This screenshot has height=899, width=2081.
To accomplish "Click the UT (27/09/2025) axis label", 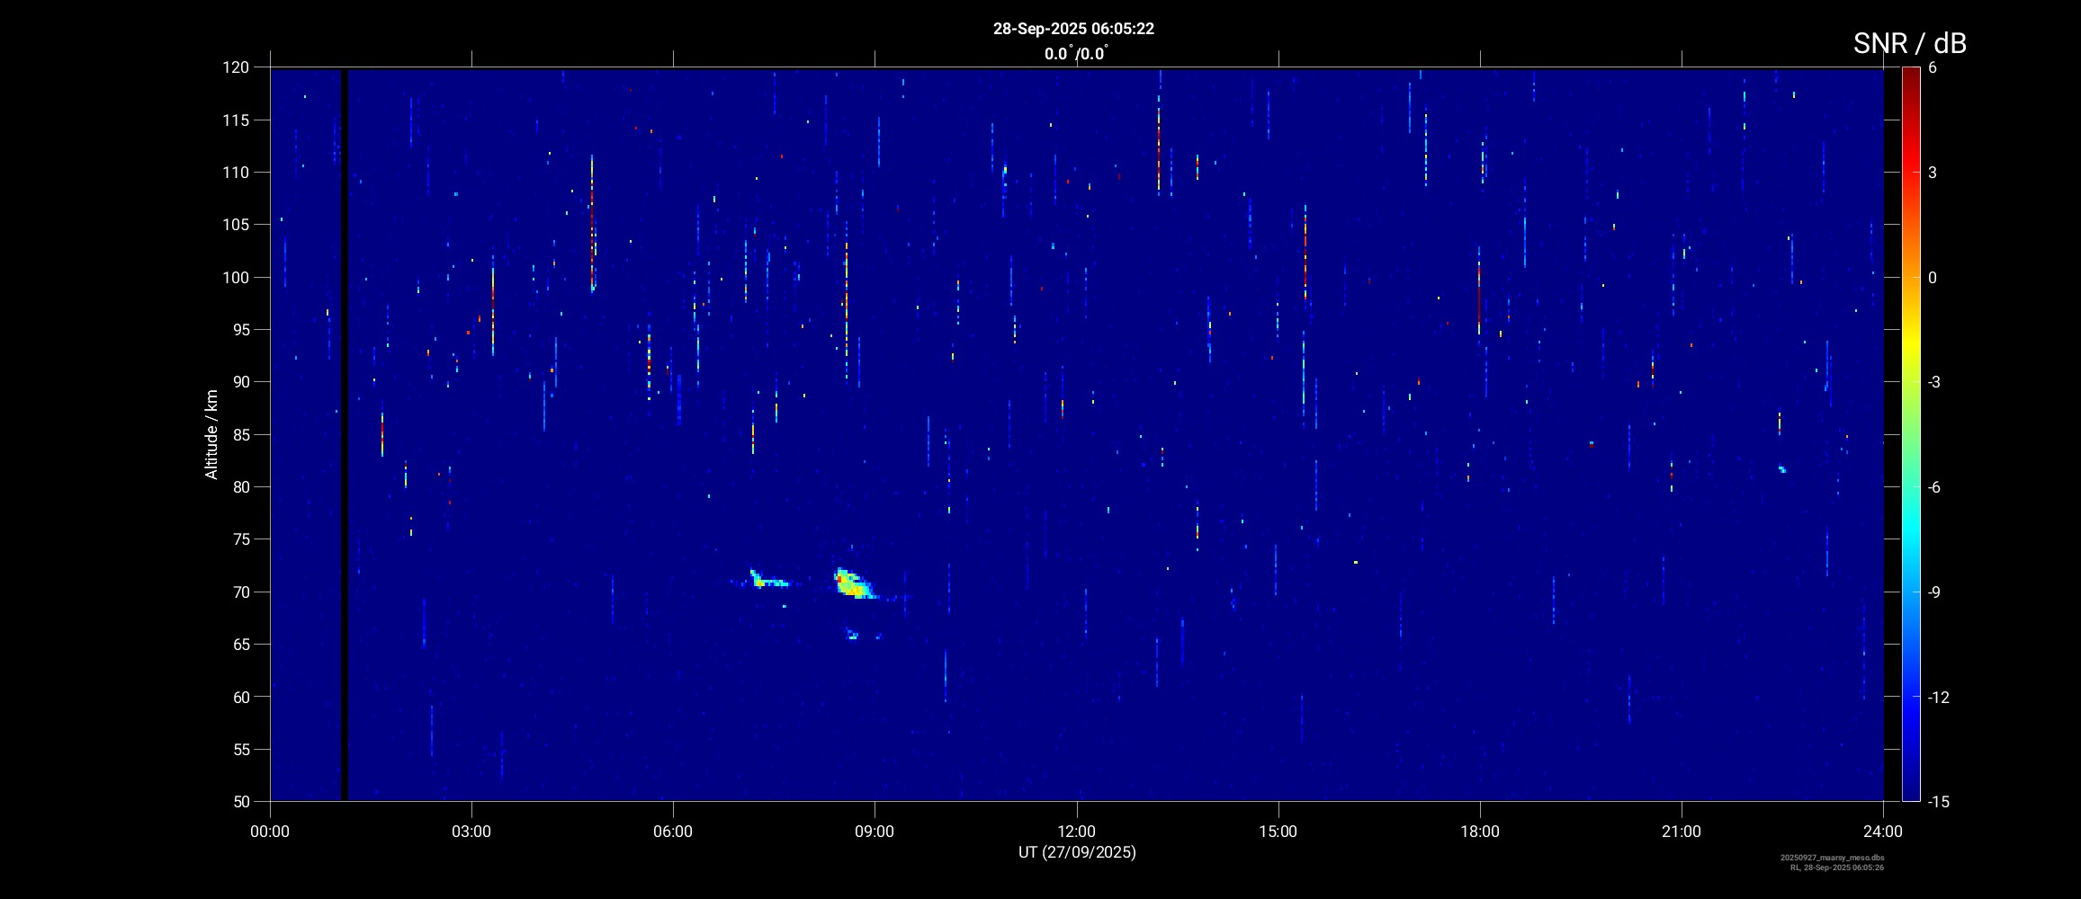I will pyautogui.click(x=1077, y=852).
